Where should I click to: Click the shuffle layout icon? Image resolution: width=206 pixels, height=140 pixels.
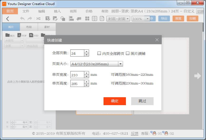coord(38,18)
